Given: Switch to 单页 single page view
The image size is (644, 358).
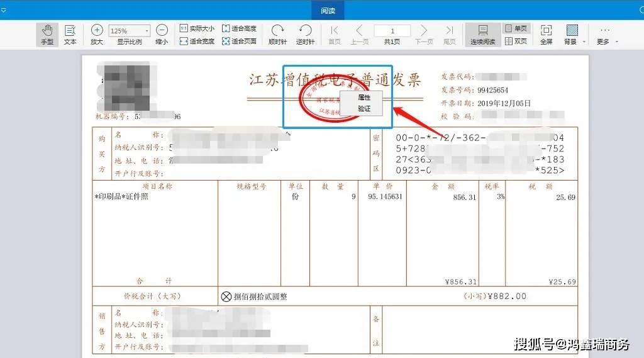Looking at the screenshot, I should [x=516, y=28].
